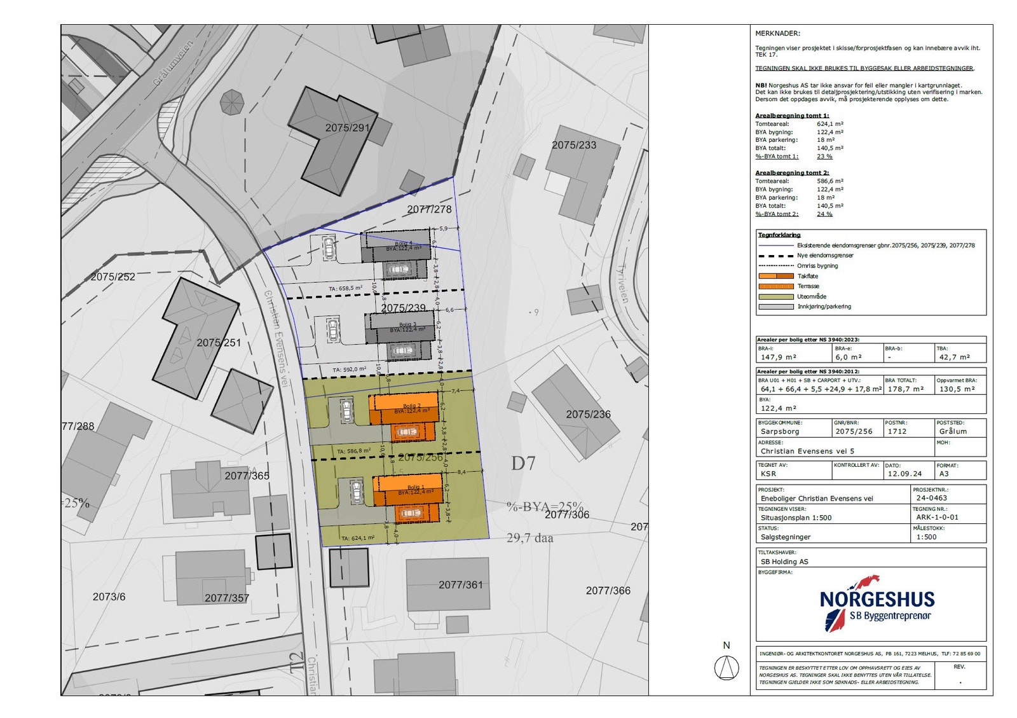
Task: Select the car in Bolig 4's carport
Action: tap(398, 270)
